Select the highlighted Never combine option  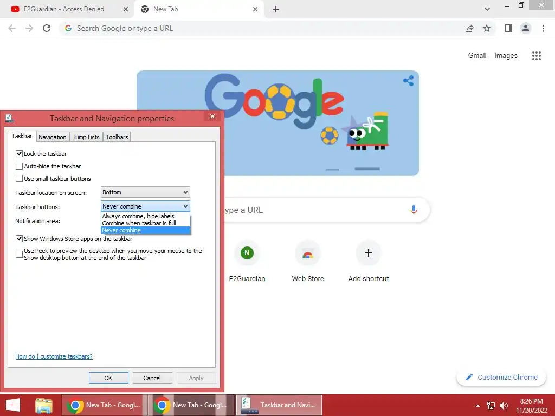[x=145, y=230]
